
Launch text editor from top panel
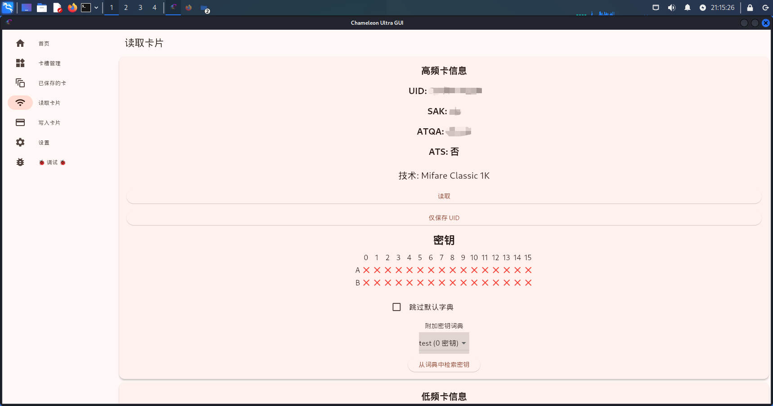(57, 8)
